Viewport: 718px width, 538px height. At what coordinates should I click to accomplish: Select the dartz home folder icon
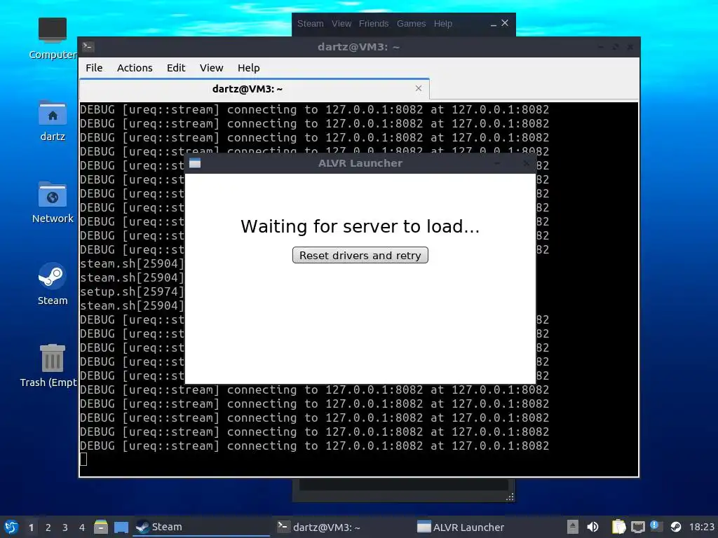coord(52,120)
